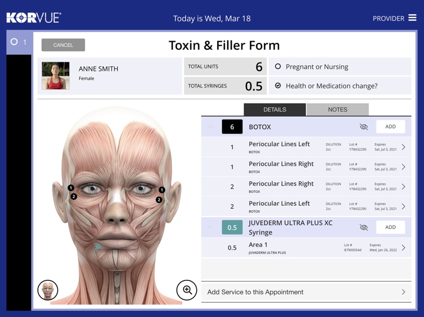This screenshot has height=317, width=424.
Task: Click the KORVUE logo
Action: pyautogui.click(x=34, y=18)
